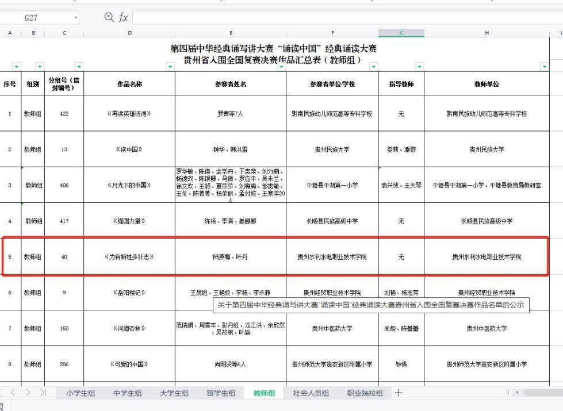Select cell 《强国力量》

(129, 221)
